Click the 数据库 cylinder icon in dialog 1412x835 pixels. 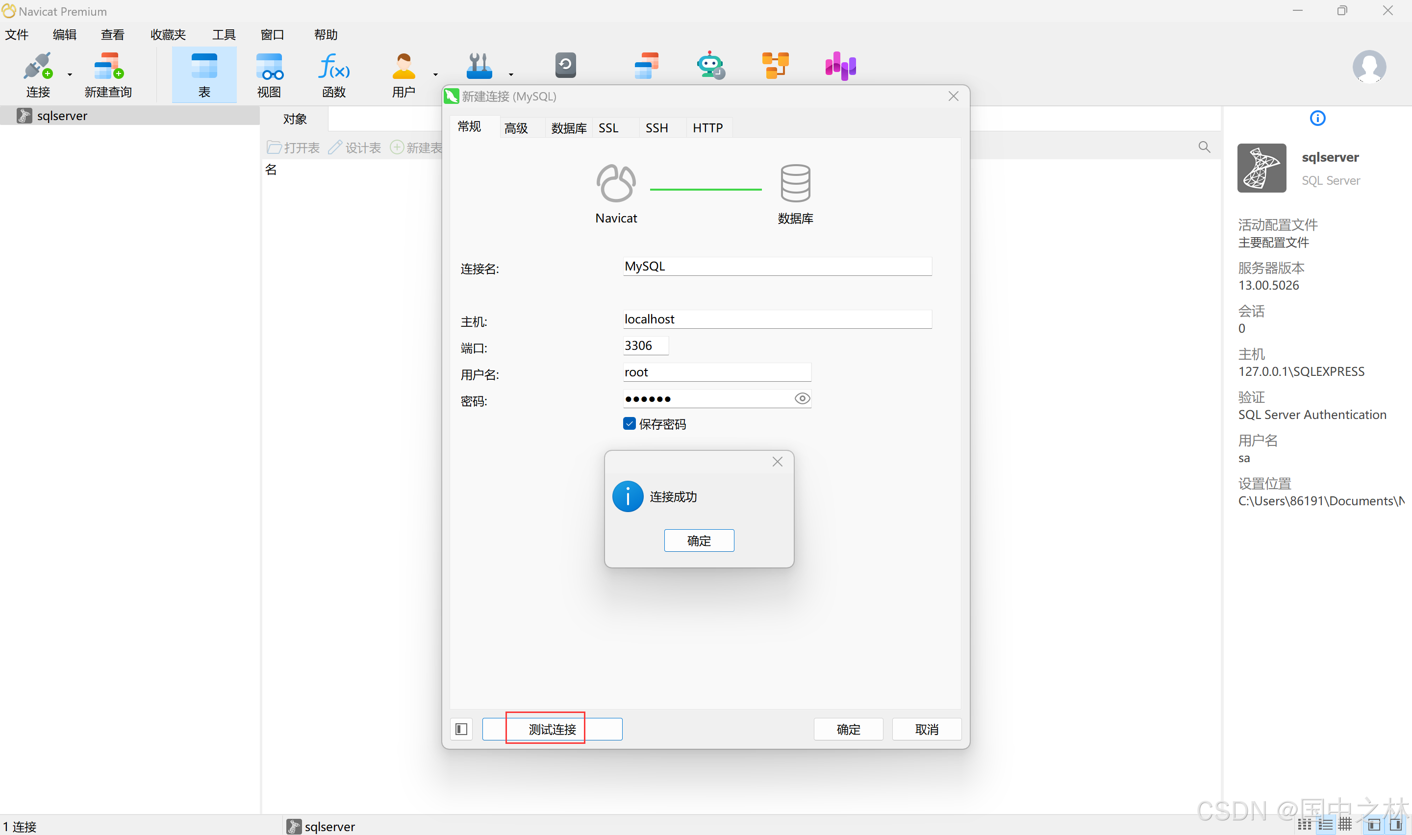tap(795, 183)
